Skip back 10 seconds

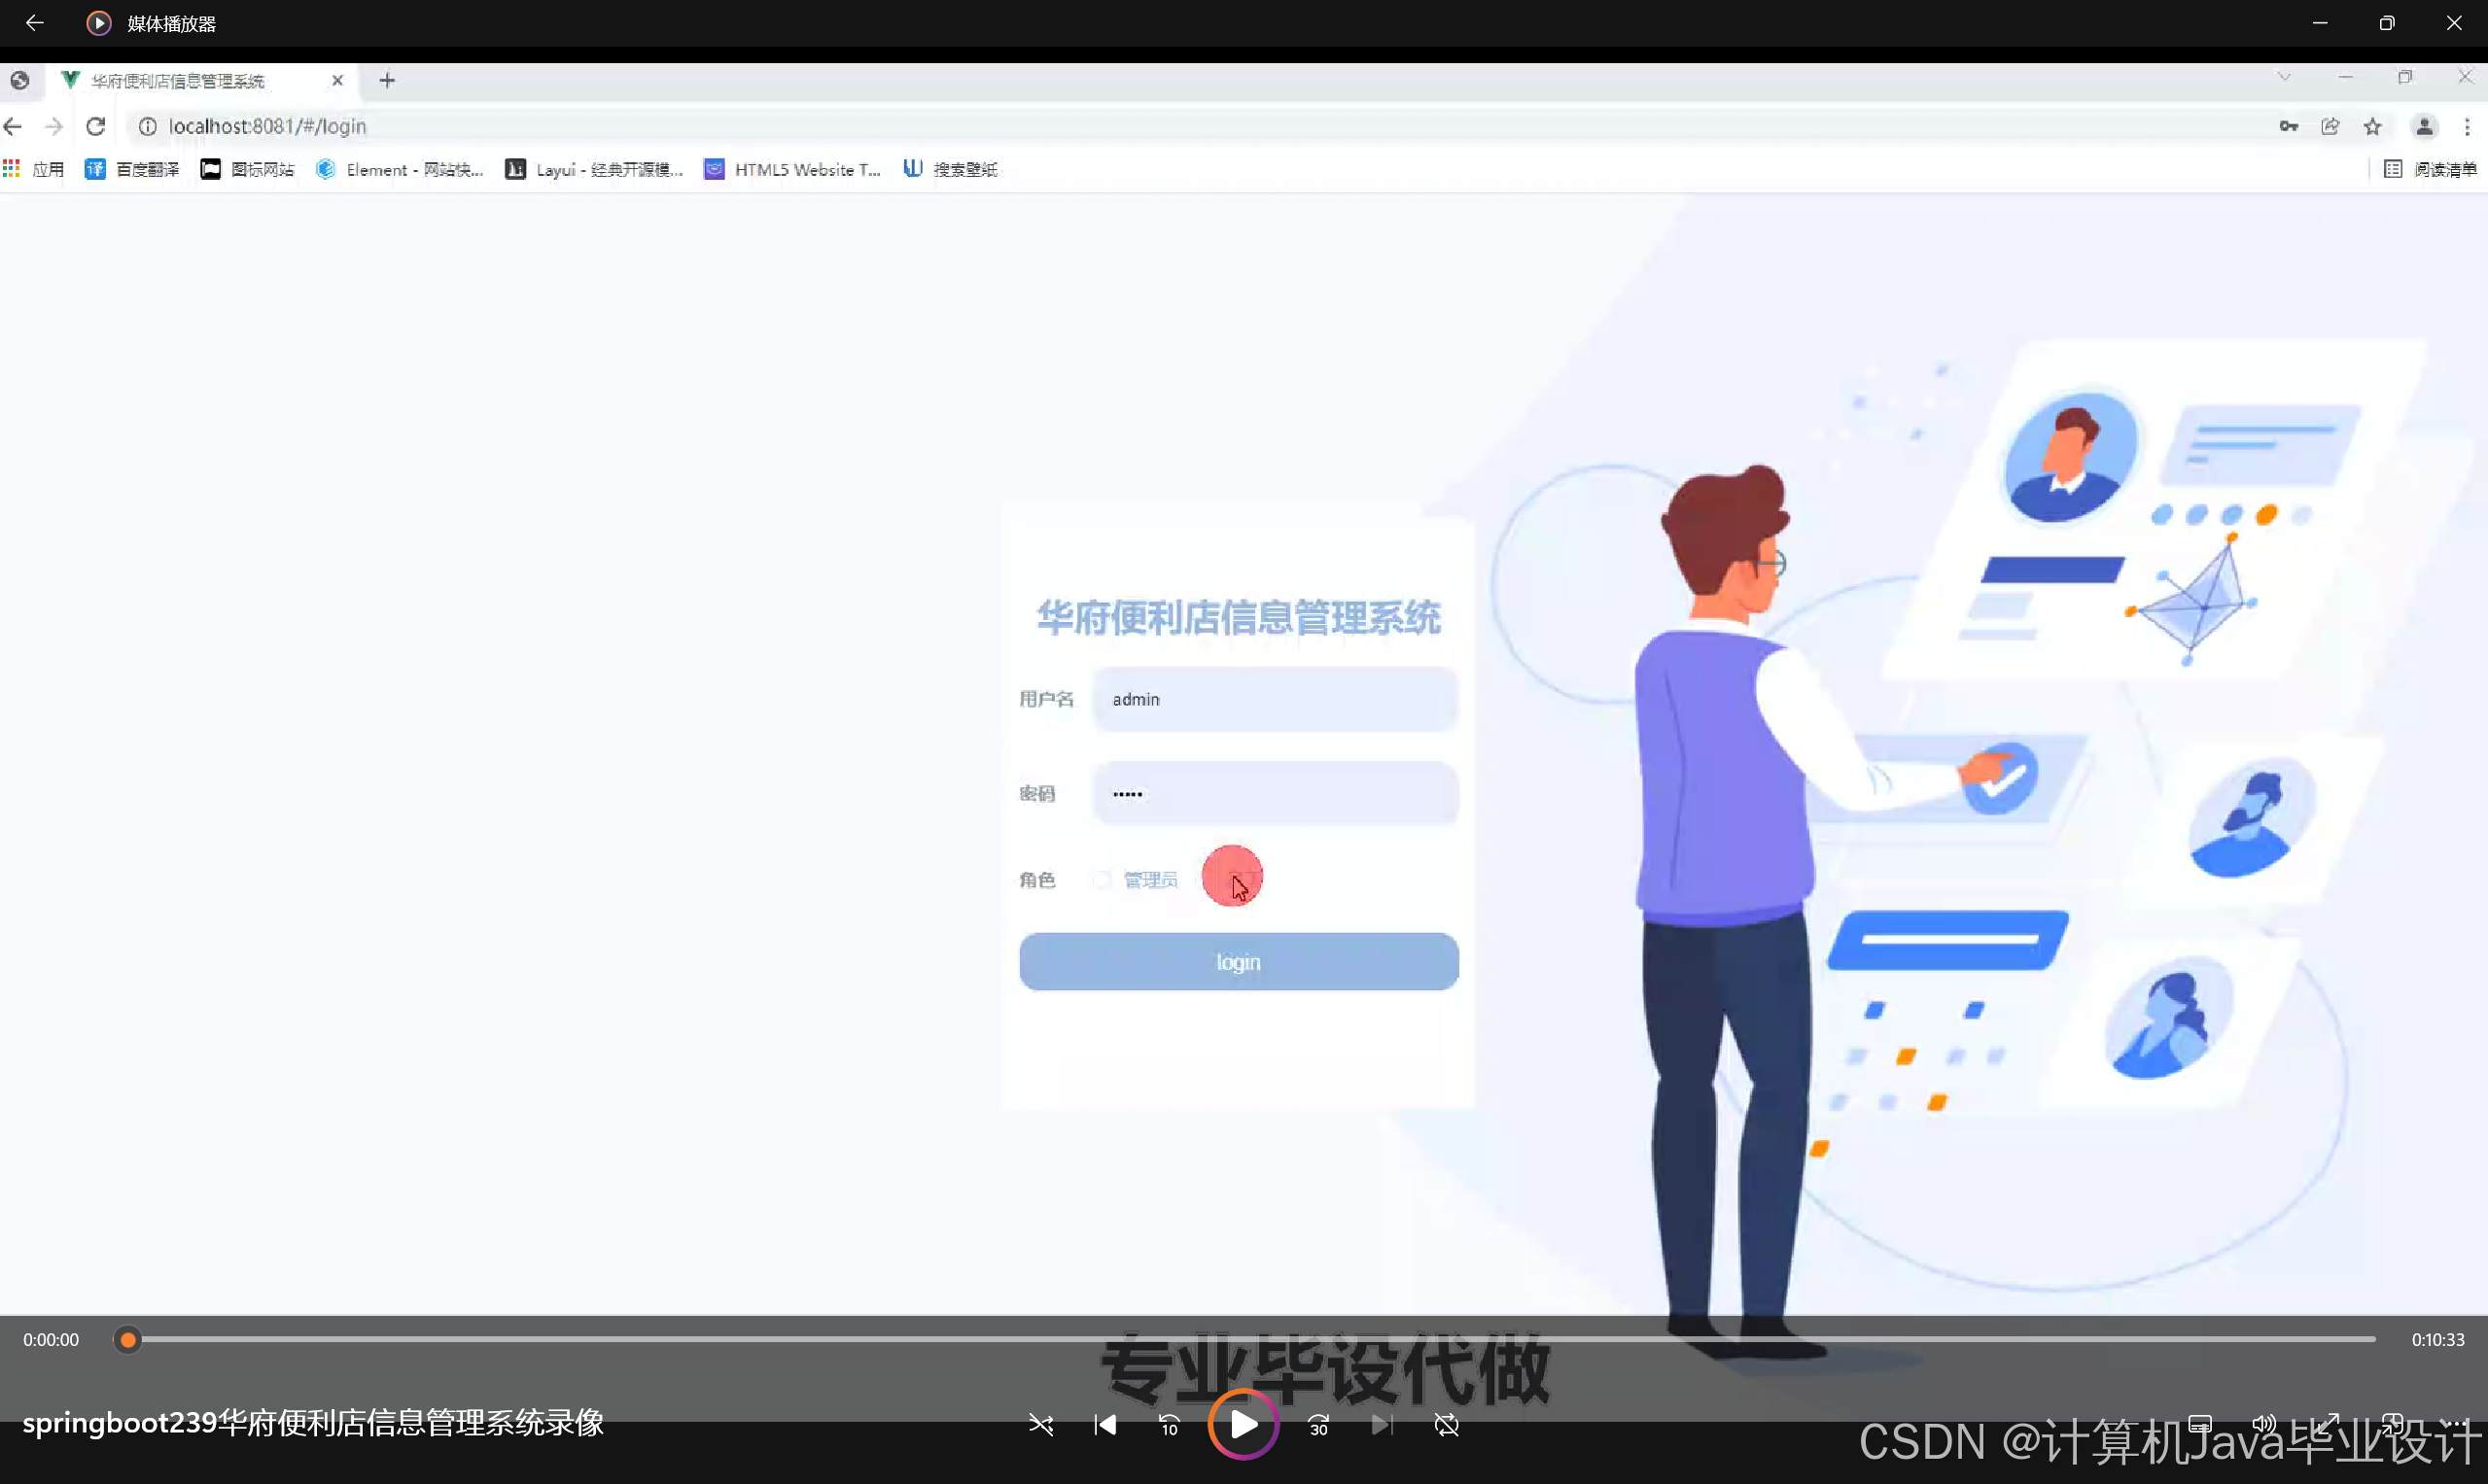coord(1169,1425)
